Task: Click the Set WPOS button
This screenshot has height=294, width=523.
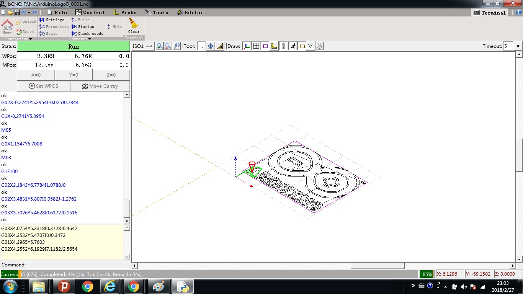Action: (44, 86)
